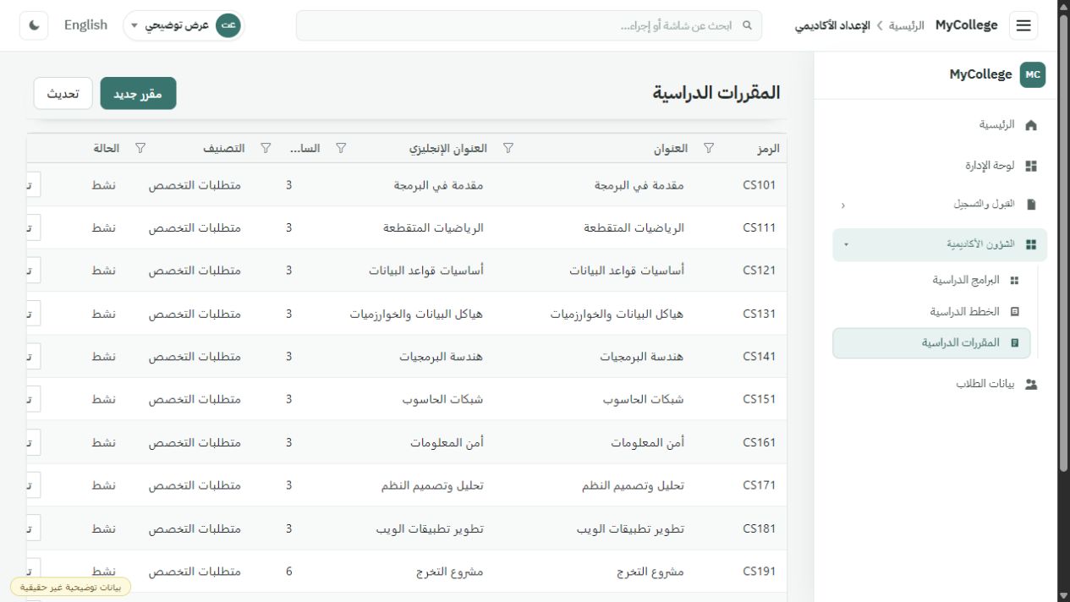The width and height of the screenshot is (1070, 602).
Task: Open filter for العنوان column
Action: [508, 148]
